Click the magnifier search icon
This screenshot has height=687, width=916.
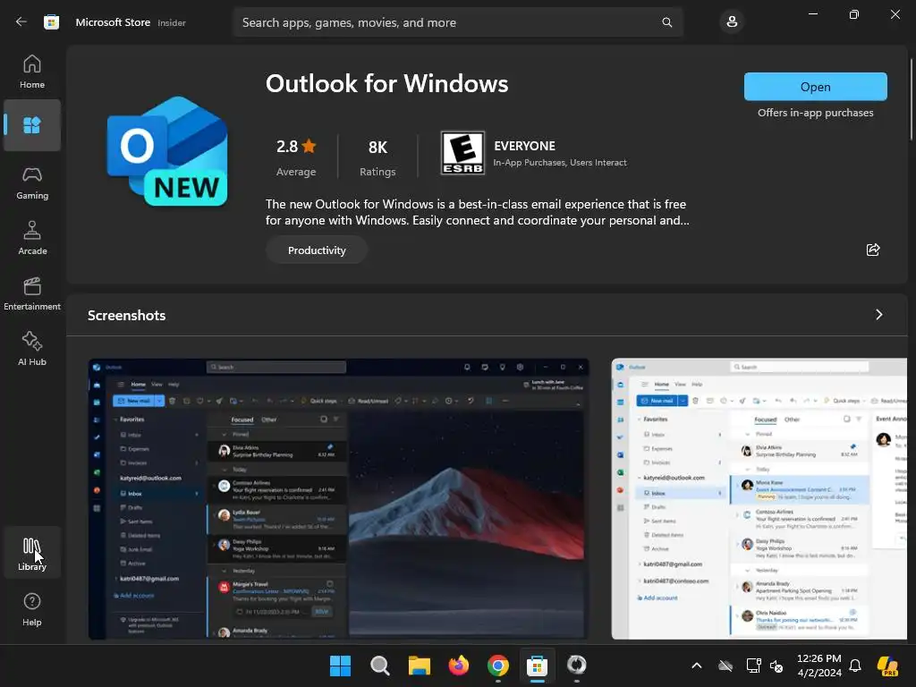coord(666,22)
